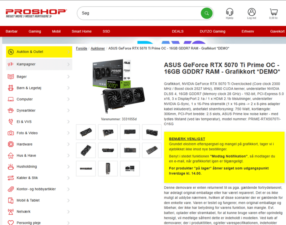Click the Log ind user icon
The image size is (286, 225).
click(x=252, y=12)
